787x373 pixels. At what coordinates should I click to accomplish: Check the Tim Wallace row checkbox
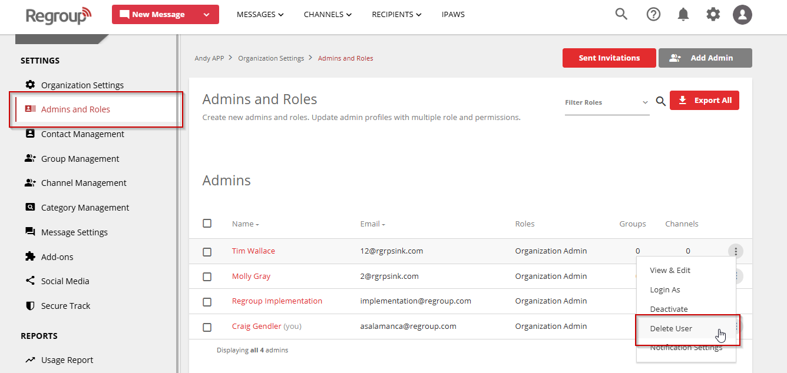[207, 252]
